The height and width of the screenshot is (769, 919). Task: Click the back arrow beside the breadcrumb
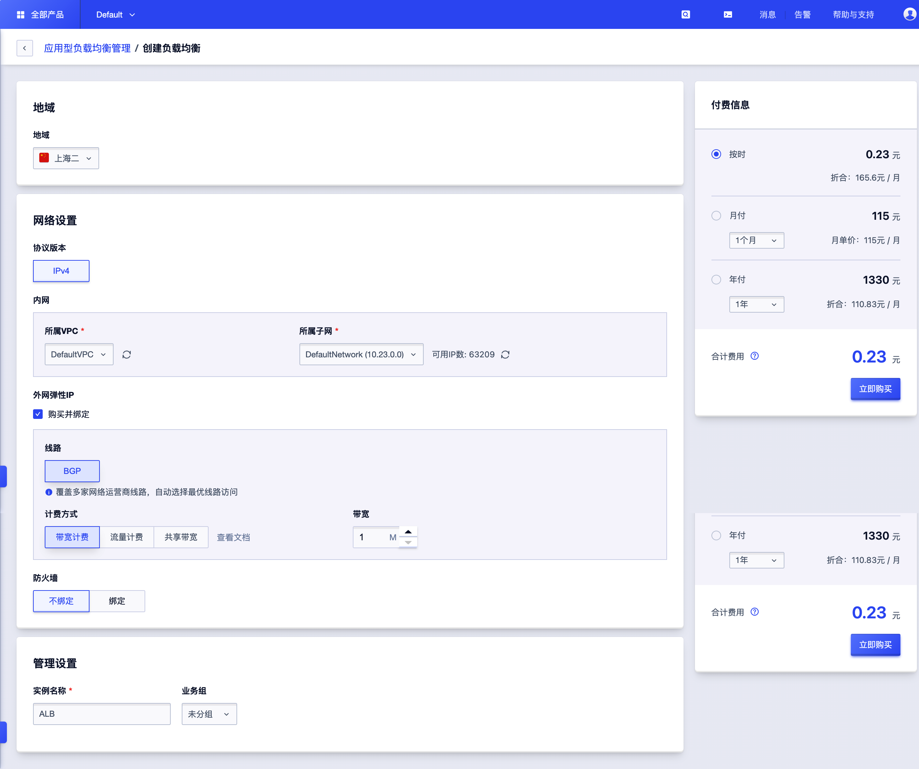coord(24,48)
